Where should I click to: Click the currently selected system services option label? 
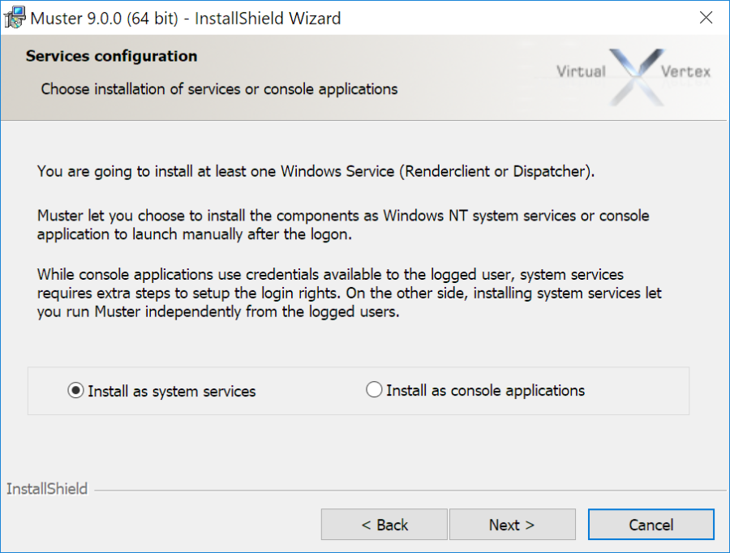(x=173, y=391)
